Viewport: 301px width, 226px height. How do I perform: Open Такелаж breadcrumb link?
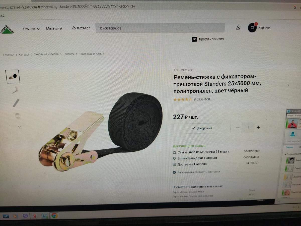69,54
